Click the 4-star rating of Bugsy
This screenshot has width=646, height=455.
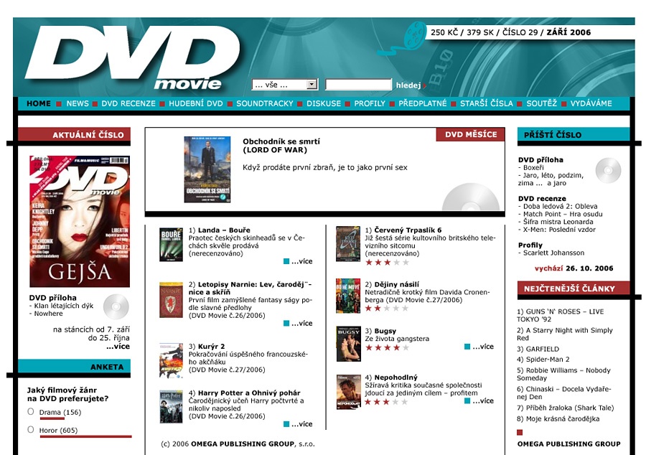[387, 348]
